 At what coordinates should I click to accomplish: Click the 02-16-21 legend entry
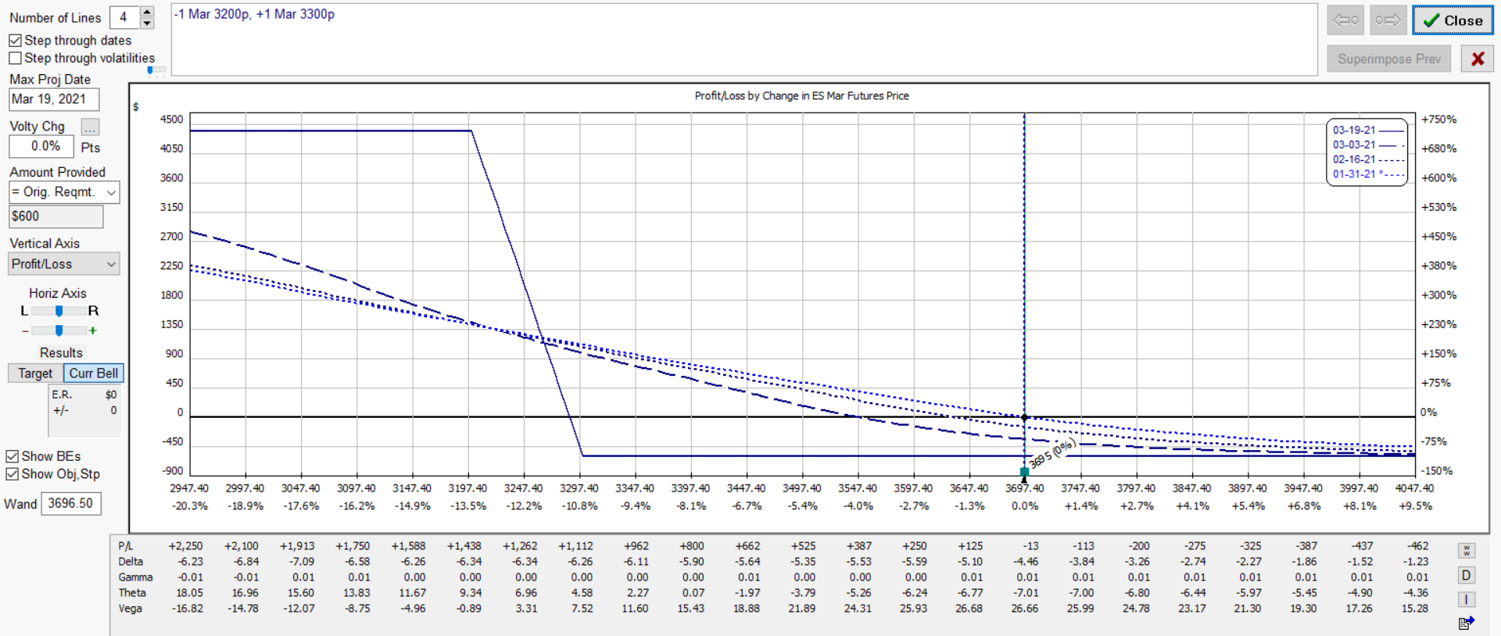(1367, 159)
